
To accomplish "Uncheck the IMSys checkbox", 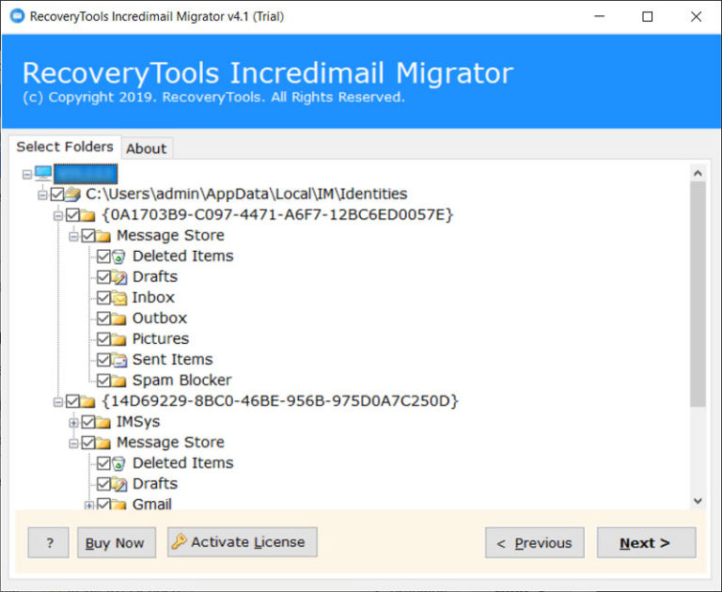I will pyautogui.click(x=88, y=422).
